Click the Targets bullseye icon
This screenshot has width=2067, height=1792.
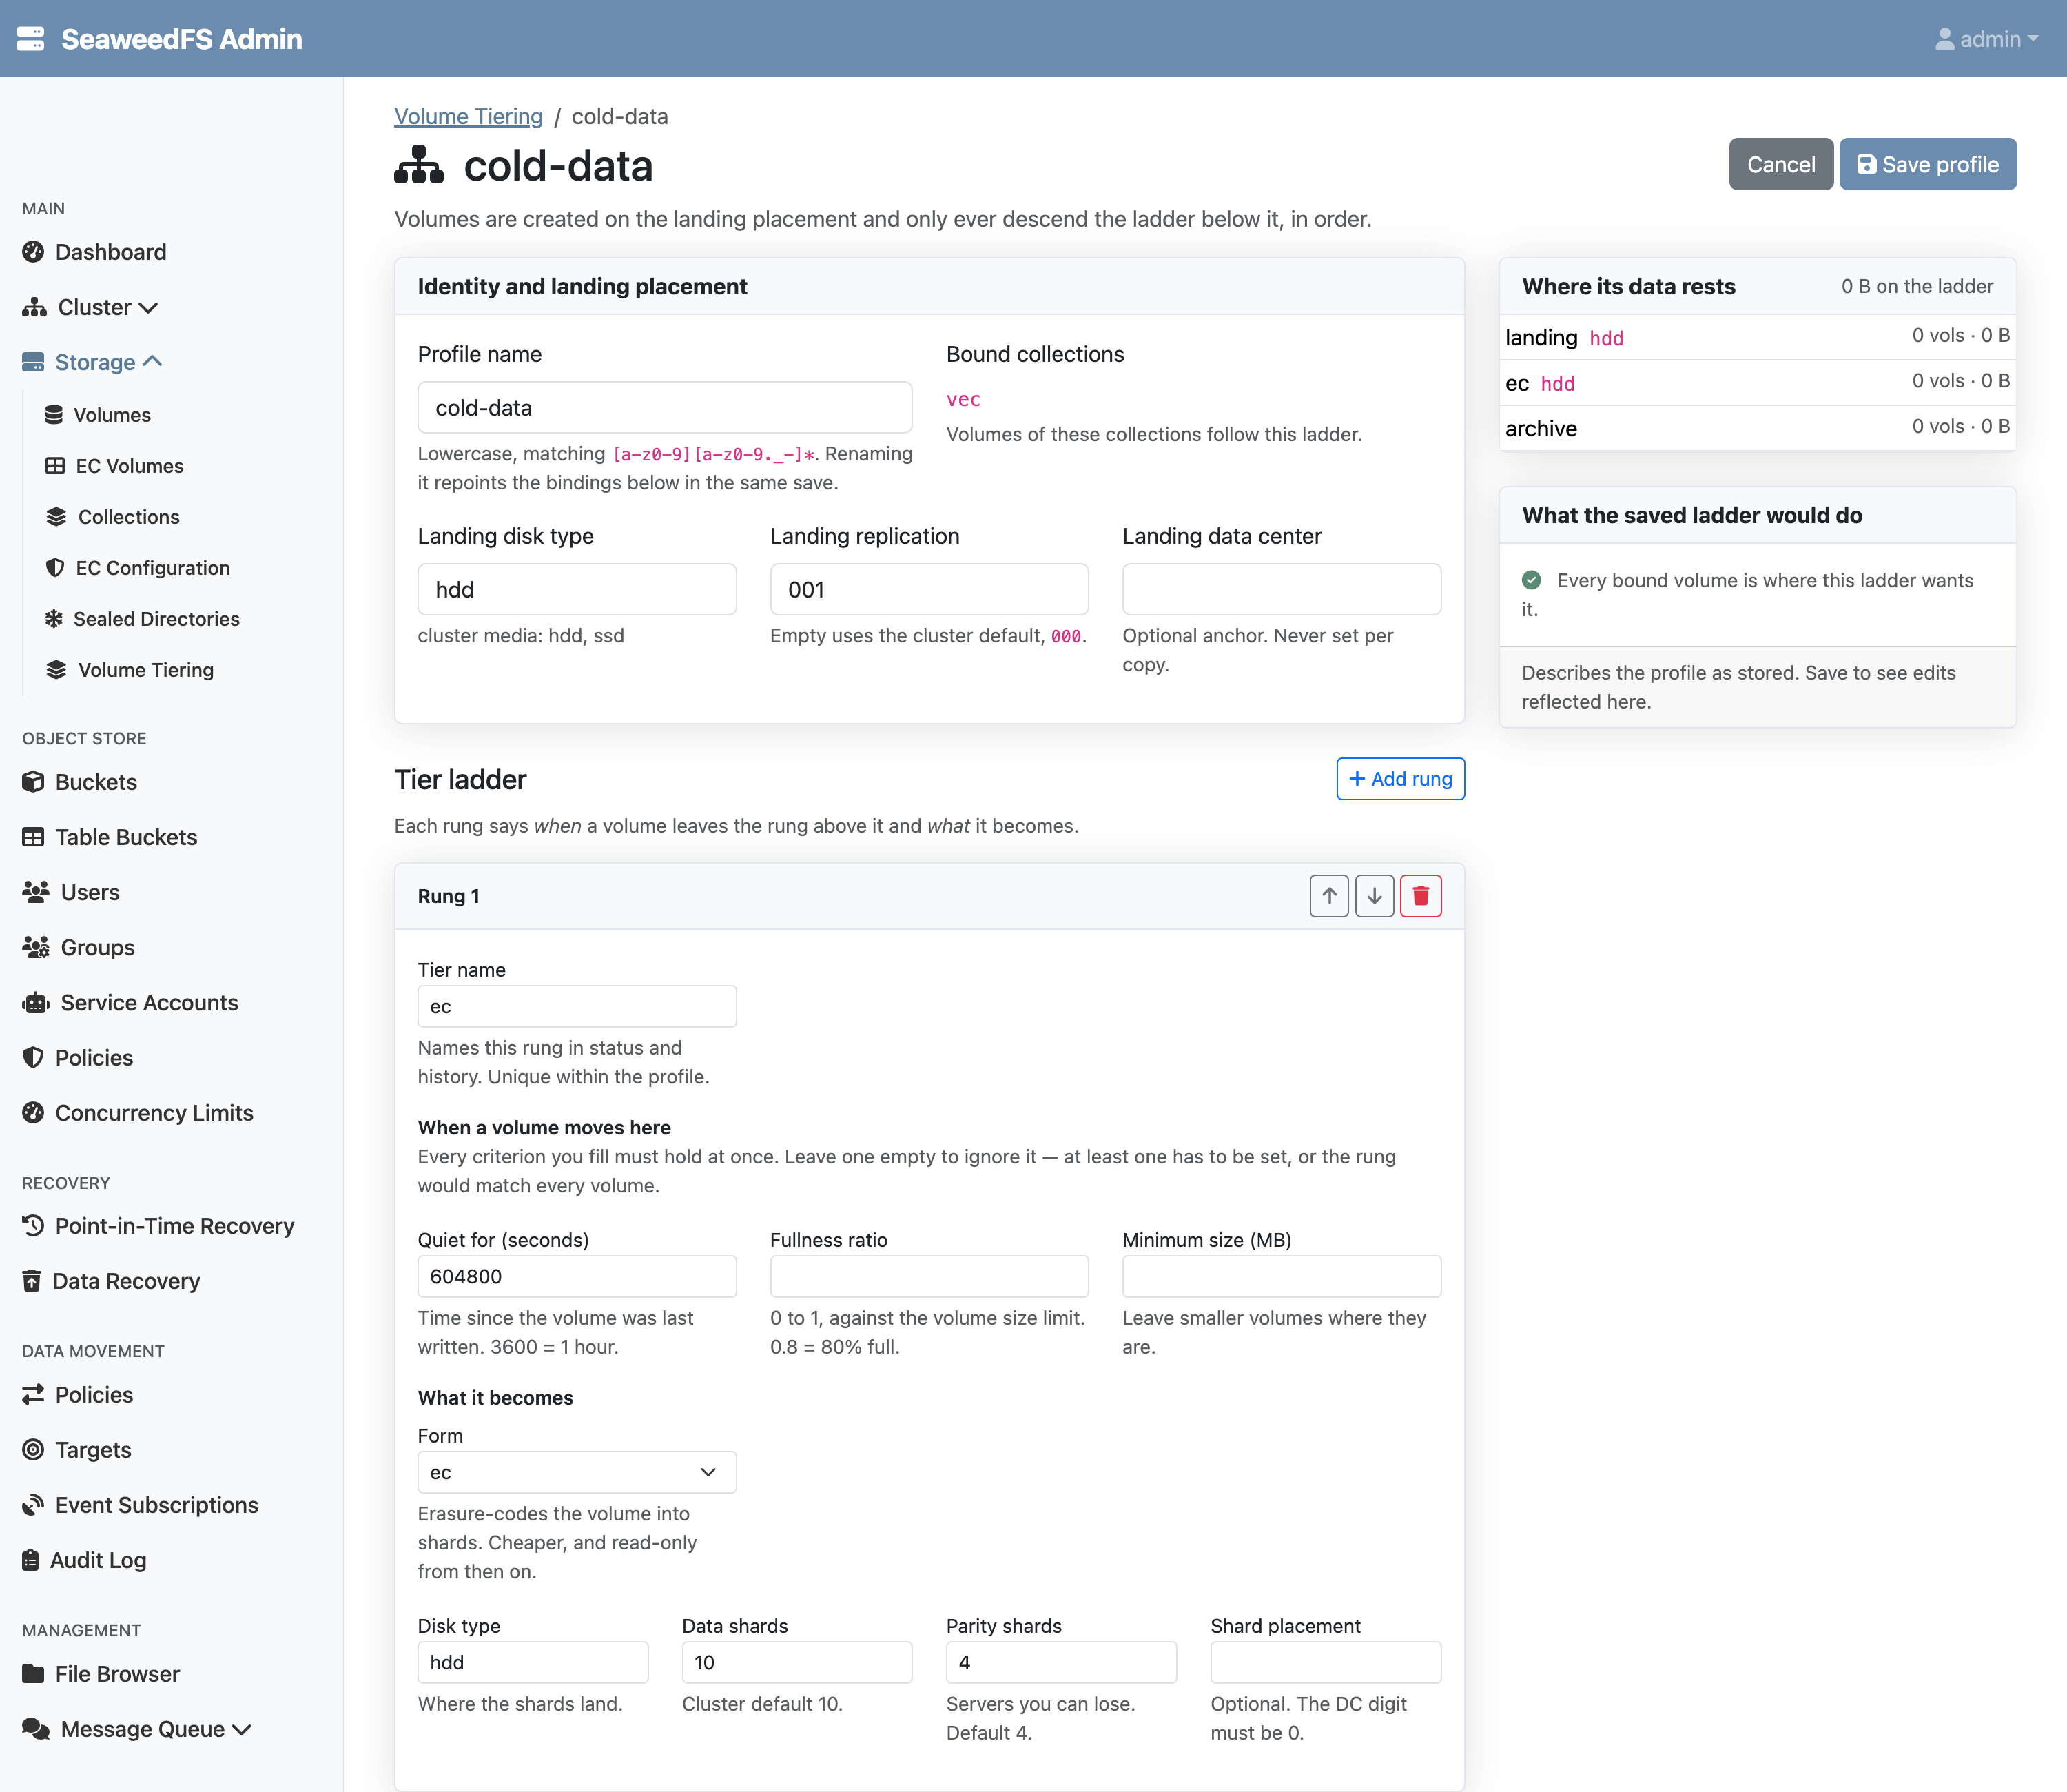point(33,1450)
